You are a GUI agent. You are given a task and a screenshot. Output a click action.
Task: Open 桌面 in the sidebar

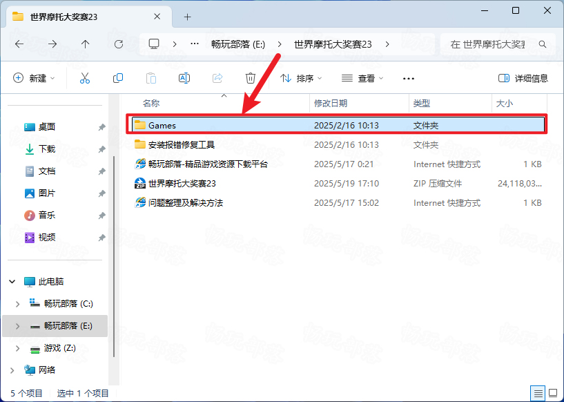point(47,126)
